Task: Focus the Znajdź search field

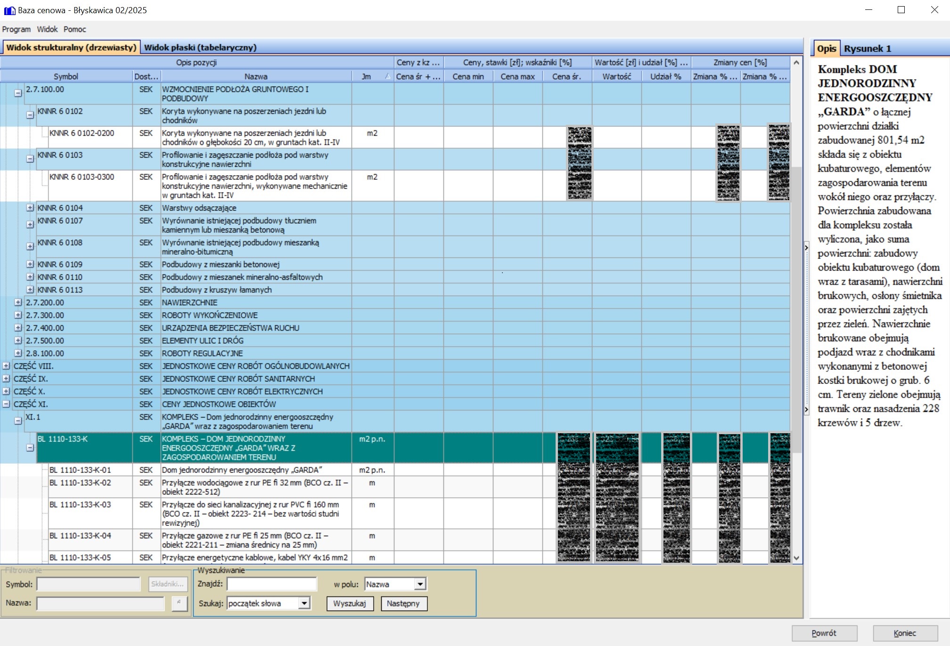Action: point(272,584)
